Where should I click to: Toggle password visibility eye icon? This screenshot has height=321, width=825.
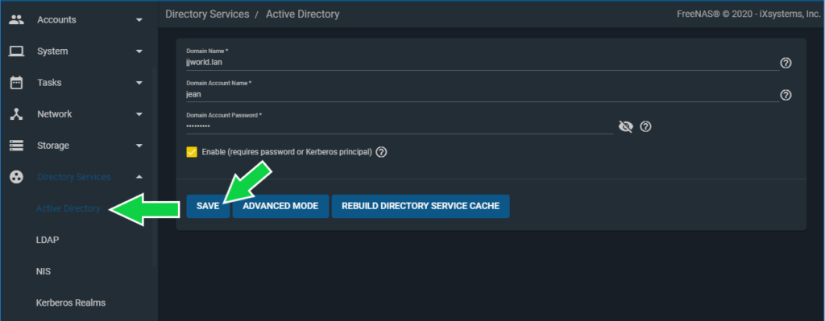[x=625, y=126]
